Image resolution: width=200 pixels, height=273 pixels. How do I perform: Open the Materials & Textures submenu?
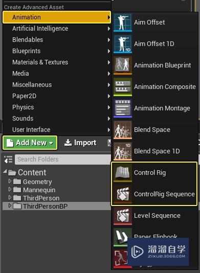pos(57,62)
